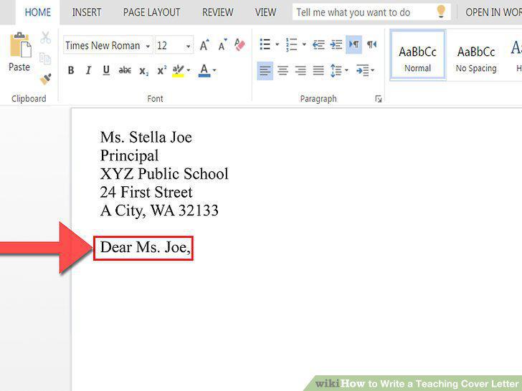Clear formatting with eraser icon
The height and width of the screenshot is (391, 522).
pyautogui.click(x=239, y=45)
